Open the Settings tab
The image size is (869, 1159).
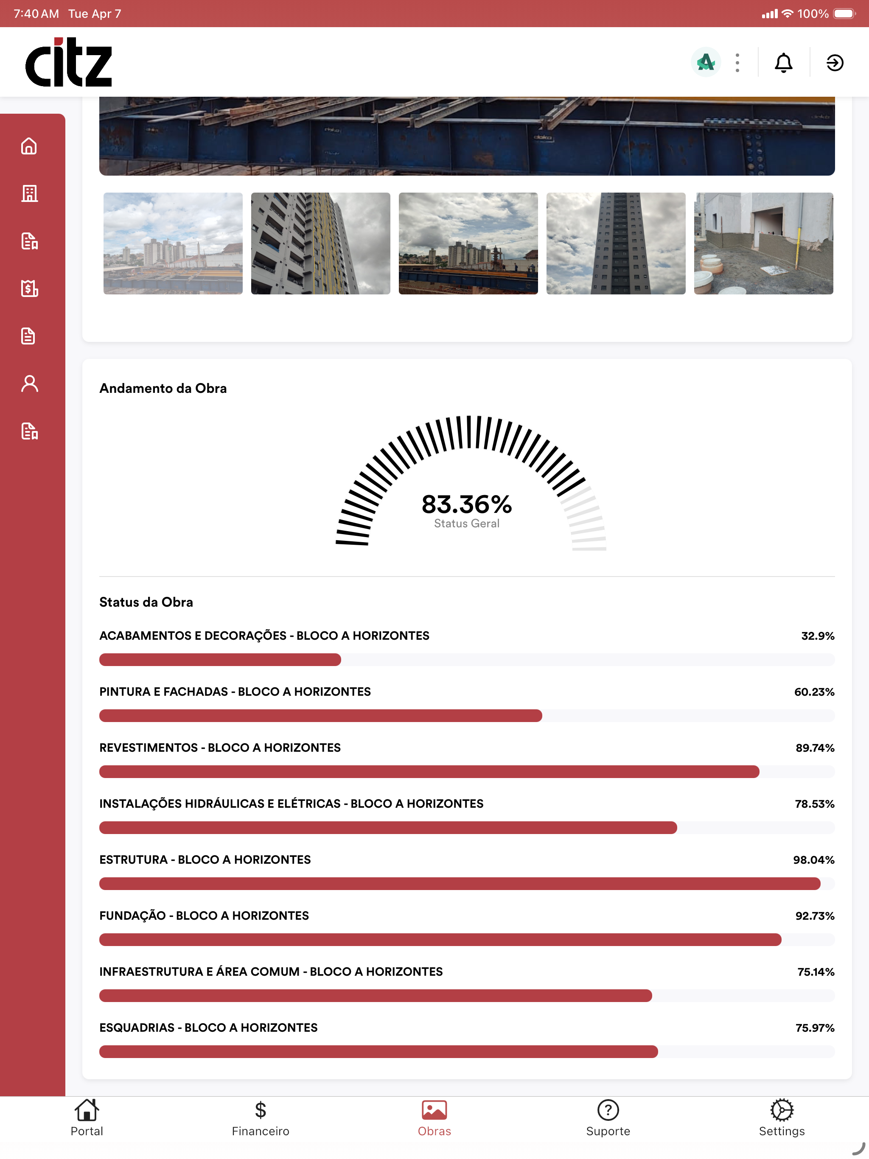coord(782,1118)
